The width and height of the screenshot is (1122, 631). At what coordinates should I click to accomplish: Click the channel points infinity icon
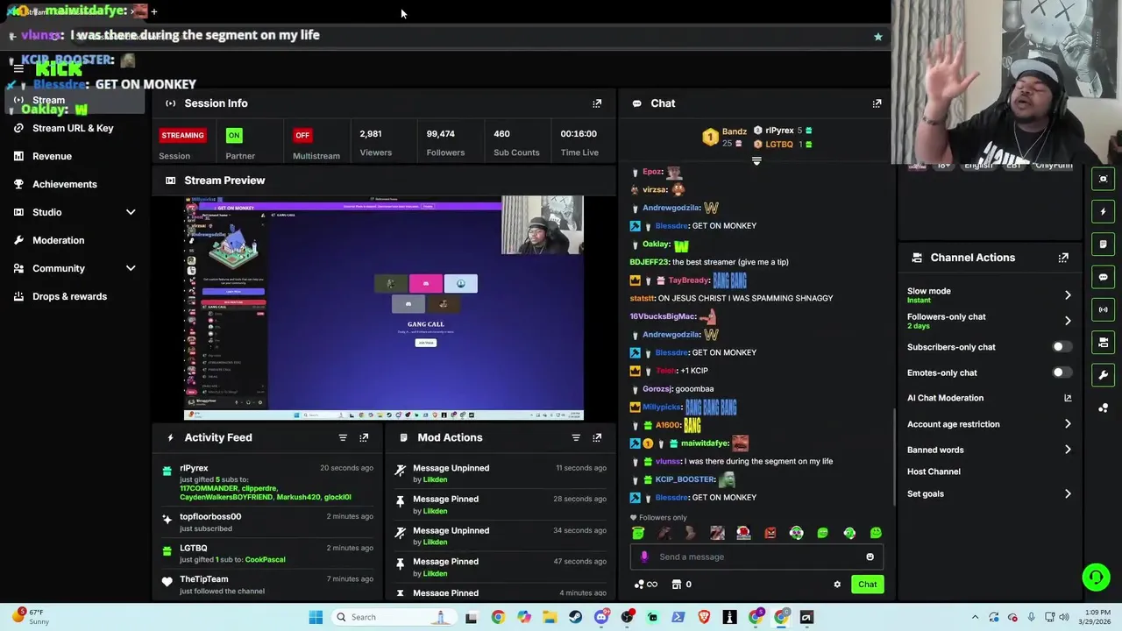point(646,585)
